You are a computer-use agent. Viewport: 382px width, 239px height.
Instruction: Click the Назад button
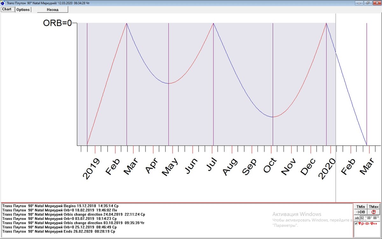coord(53,10)
